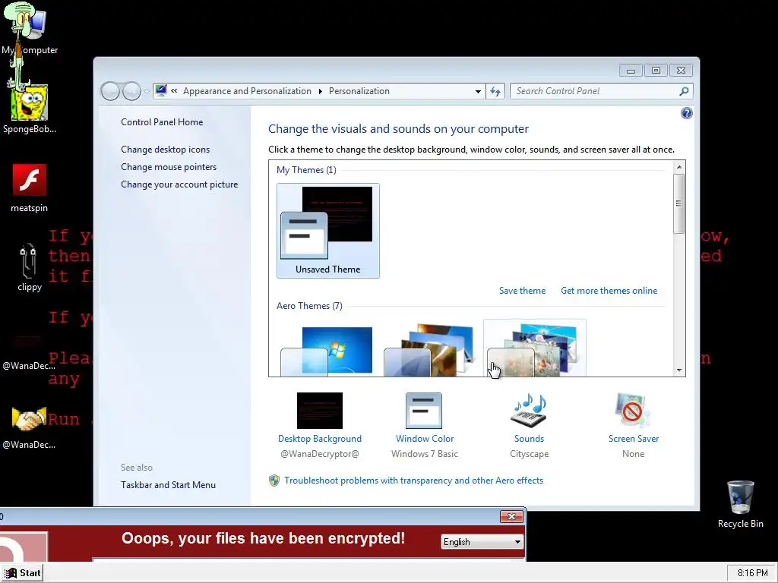Click the help question mark icon
Image resolution: width=778 pixels, height=583 pixels.
[686, 114]
